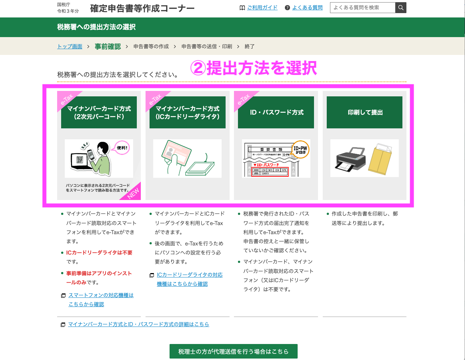This screenshot has width=465, height=360.
Task: Select マイナンバーカード方式 (ICカードリーダライタ) button
Action: (x=187, y=112)
